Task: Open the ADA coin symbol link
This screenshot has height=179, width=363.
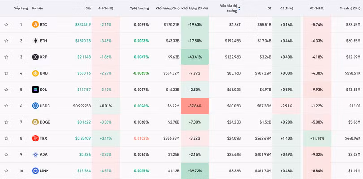Action: pos(43,155)
